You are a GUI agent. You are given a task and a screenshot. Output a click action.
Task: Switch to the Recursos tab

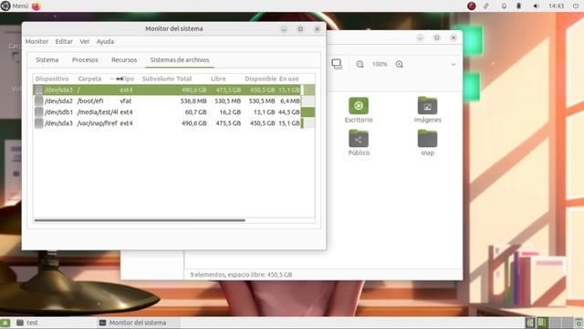pos(124,59)
